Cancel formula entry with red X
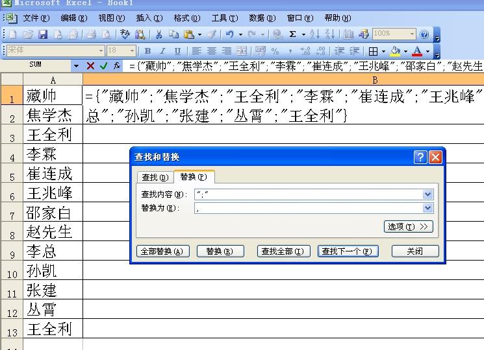 click(x=90, y=65)
